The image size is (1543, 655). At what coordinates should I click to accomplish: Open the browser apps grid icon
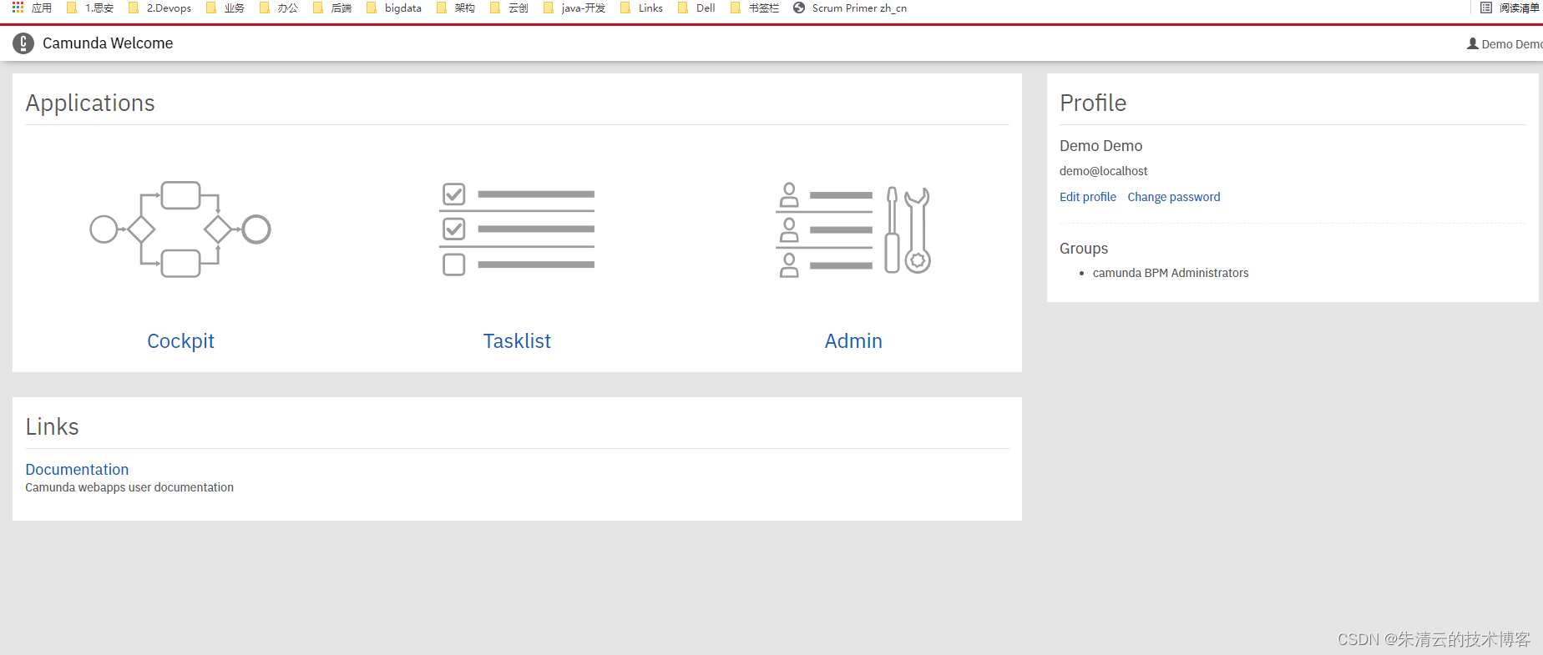tap(18, 8)
